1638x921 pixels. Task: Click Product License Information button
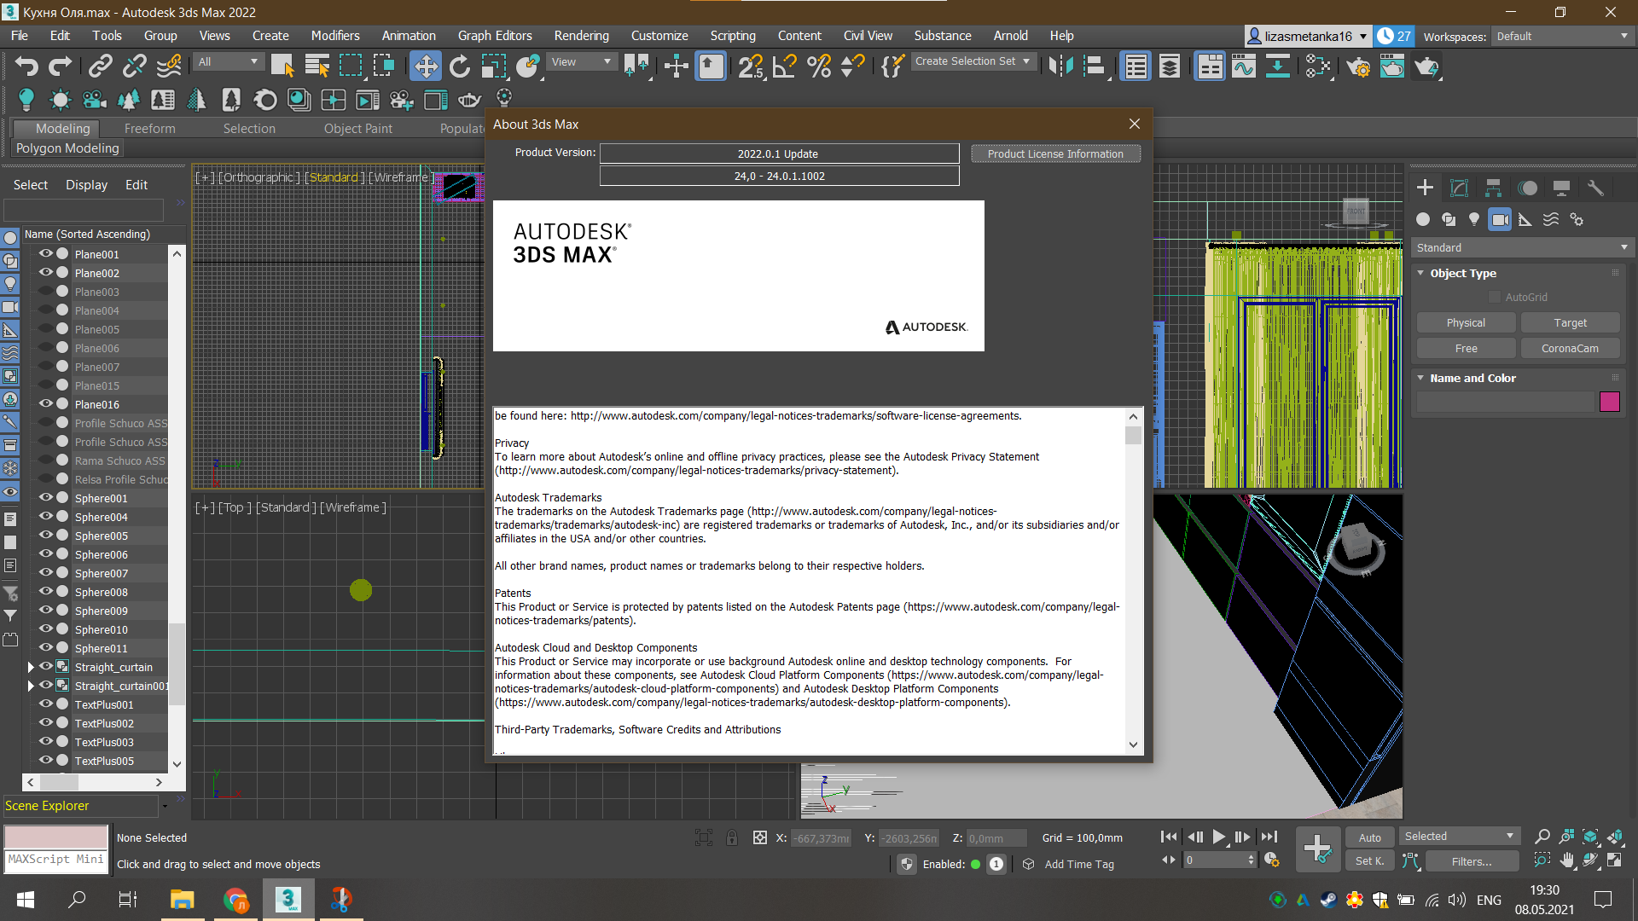[x=1055, y=153]
